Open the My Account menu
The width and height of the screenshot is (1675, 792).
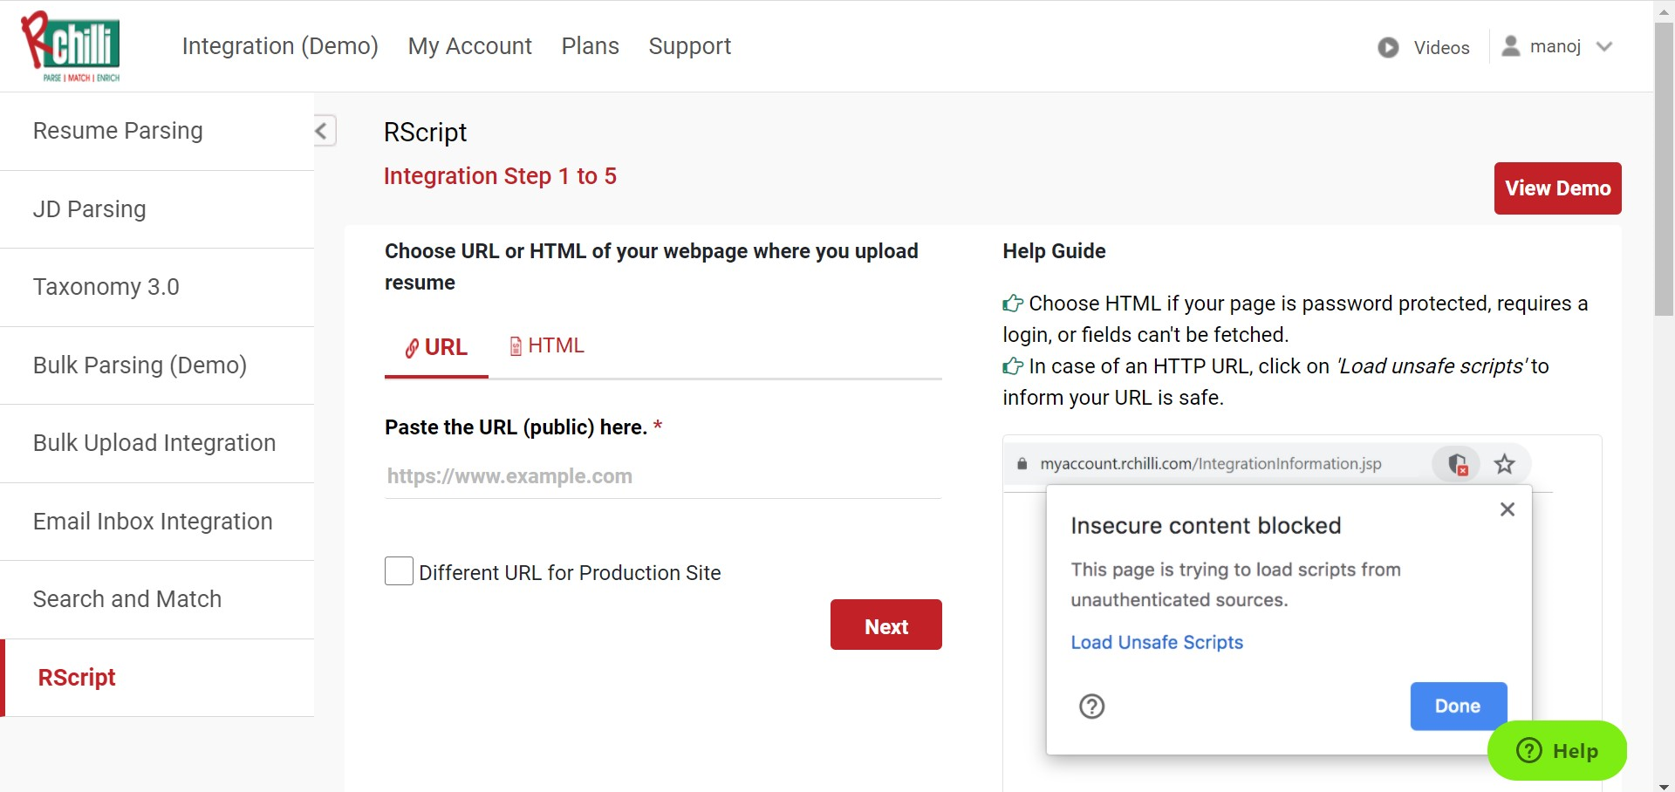tap(469, 46)
